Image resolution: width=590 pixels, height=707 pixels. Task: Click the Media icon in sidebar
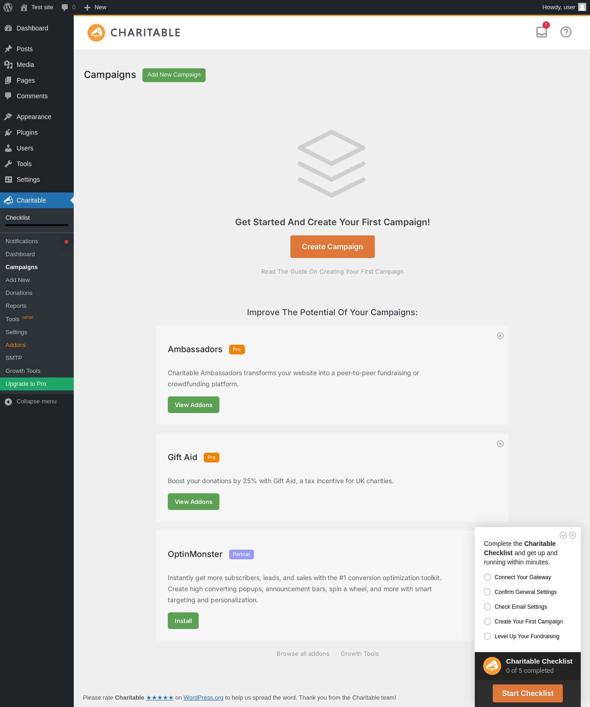pos(8,65)
